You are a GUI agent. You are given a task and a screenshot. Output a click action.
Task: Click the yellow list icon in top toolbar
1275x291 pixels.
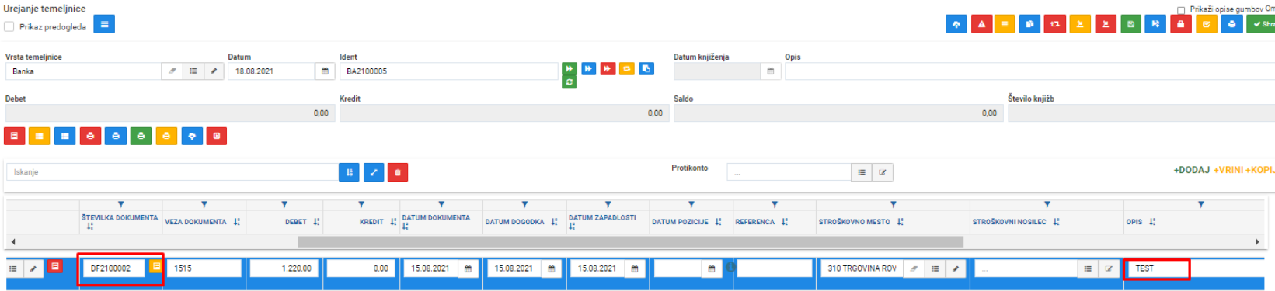[x=1005, y=24]
